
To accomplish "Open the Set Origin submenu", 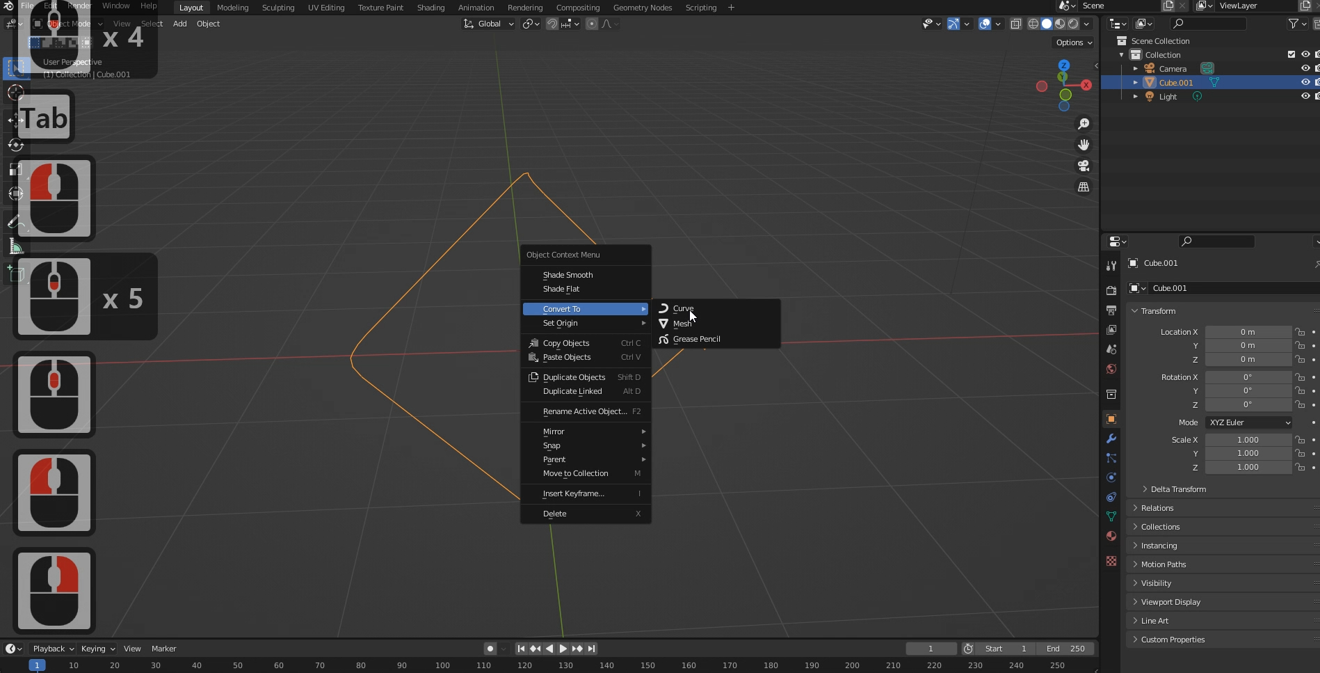I will pyautogui.click(x=586, y=323).
